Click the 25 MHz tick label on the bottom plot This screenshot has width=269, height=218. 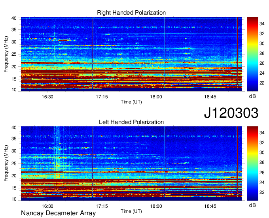pyautogui.click(x=14, y=163)
